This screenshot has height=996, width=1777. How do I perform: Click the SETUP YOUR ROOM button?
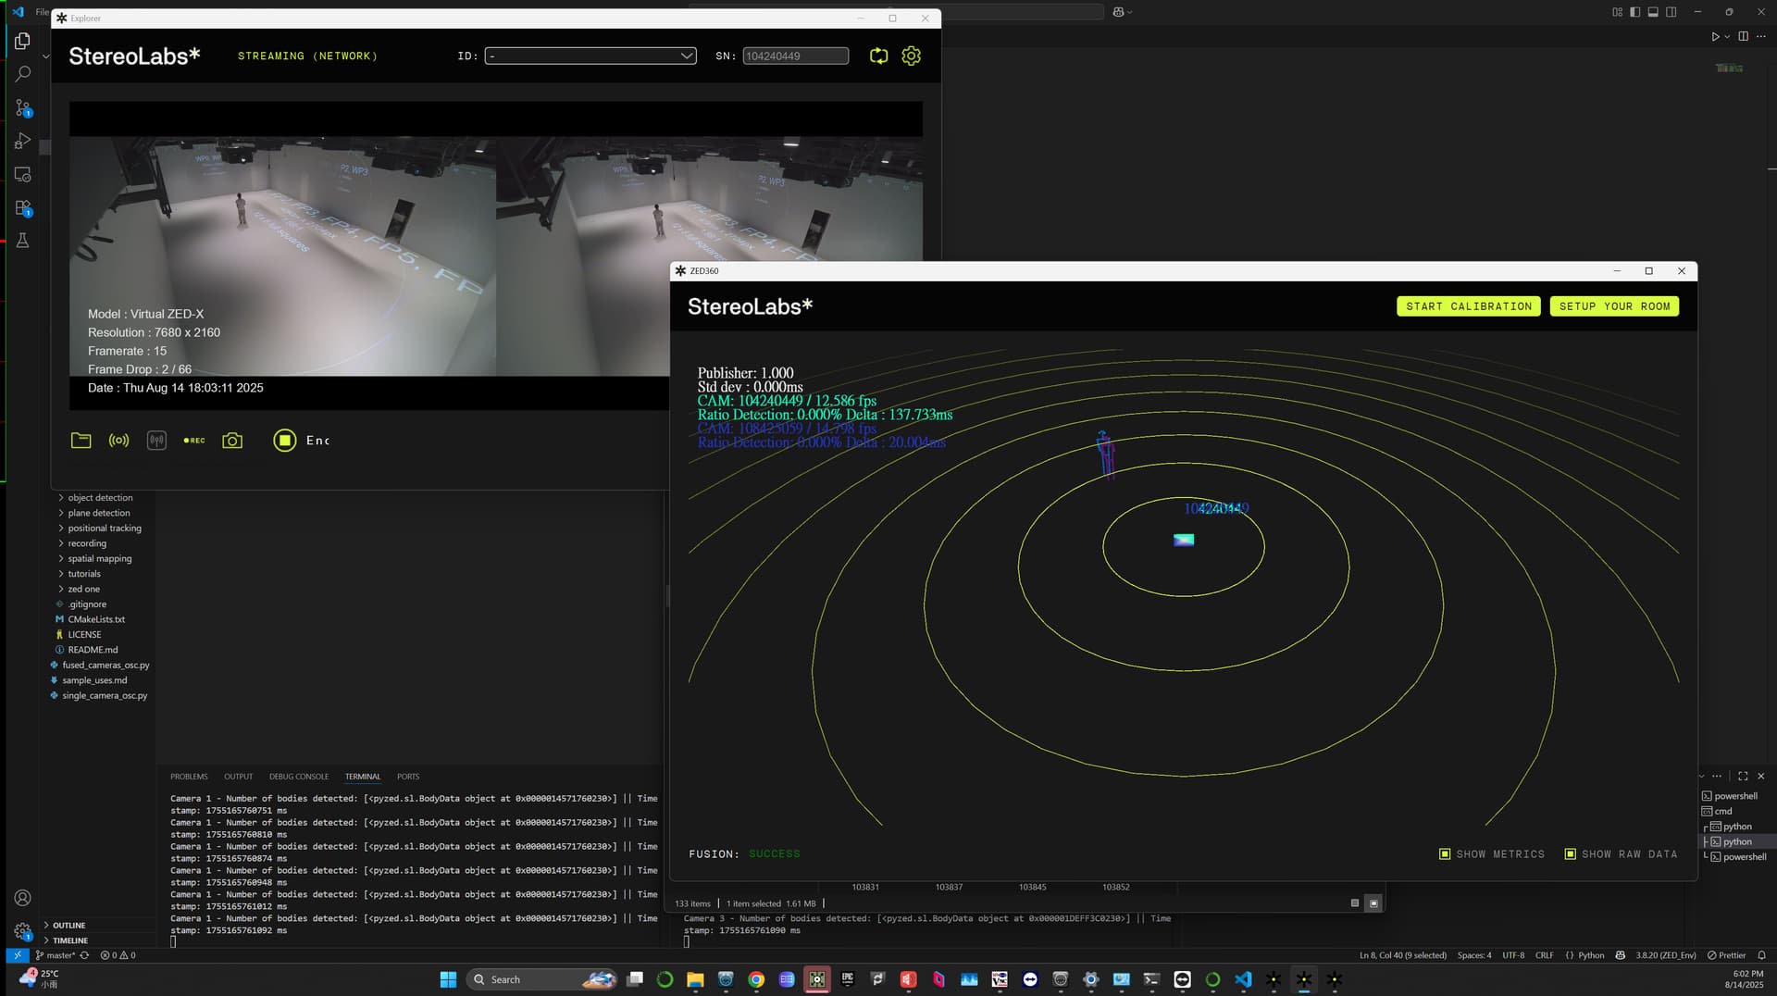(1614, 306)
